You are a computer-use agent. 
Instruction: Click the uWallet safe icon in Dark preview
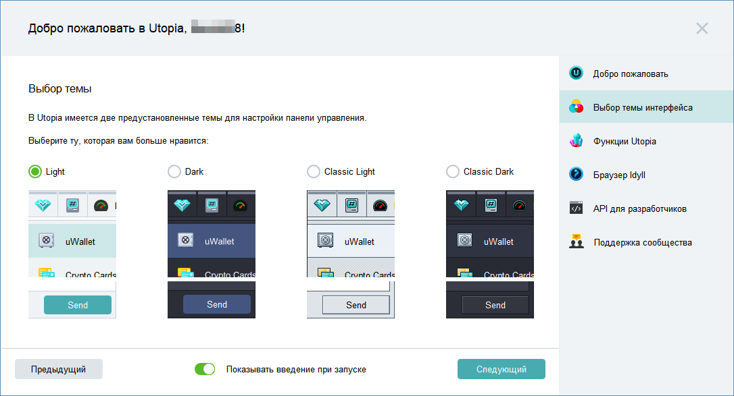(185, 240)
